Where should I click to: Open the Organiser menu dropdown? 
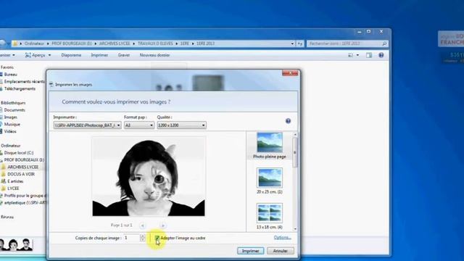point(8,55)
